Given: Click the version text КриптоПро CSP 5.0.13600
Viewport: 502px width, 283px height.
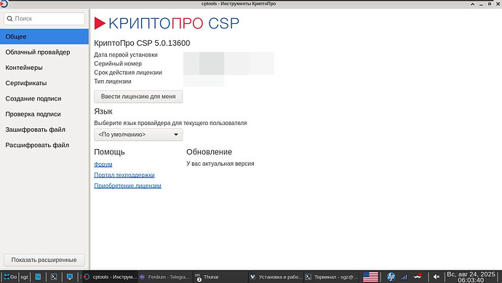Looking at the screenshot, I should (x=142, y=43).
